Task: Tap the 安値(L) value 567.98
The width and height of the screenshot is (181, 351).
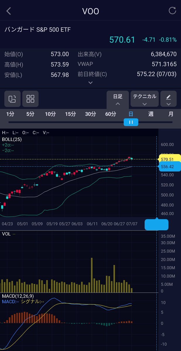Action: click(x=60, y=75)
